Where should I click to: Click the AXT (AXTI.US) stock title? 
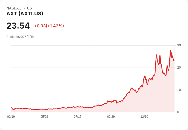25,14
